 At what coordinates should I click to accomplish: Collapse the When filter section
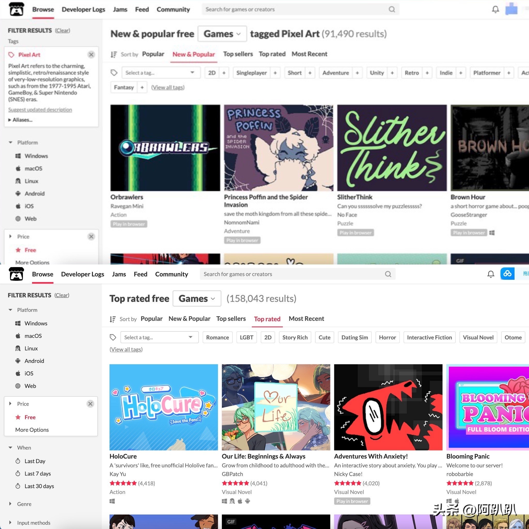(x=20, y=448)
